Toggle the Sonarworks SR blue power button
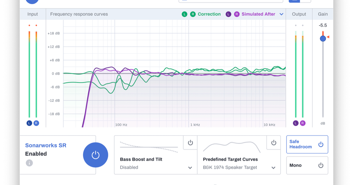Screen dimensions: 353x185 [96, 155]
